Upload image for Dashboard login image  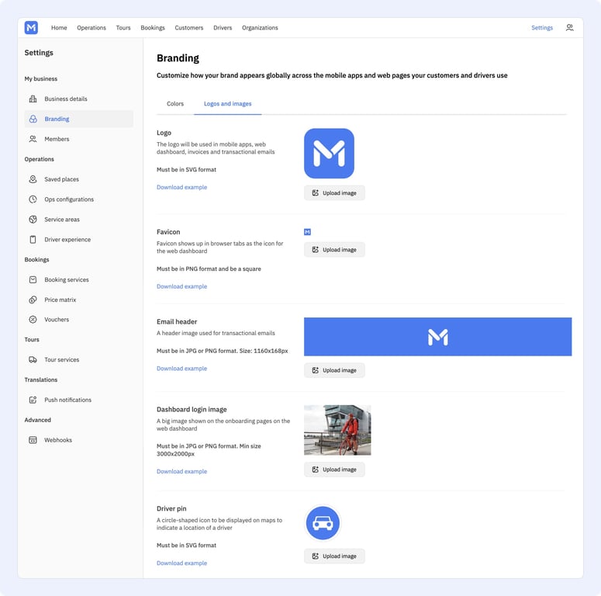[x=334, y=470]
